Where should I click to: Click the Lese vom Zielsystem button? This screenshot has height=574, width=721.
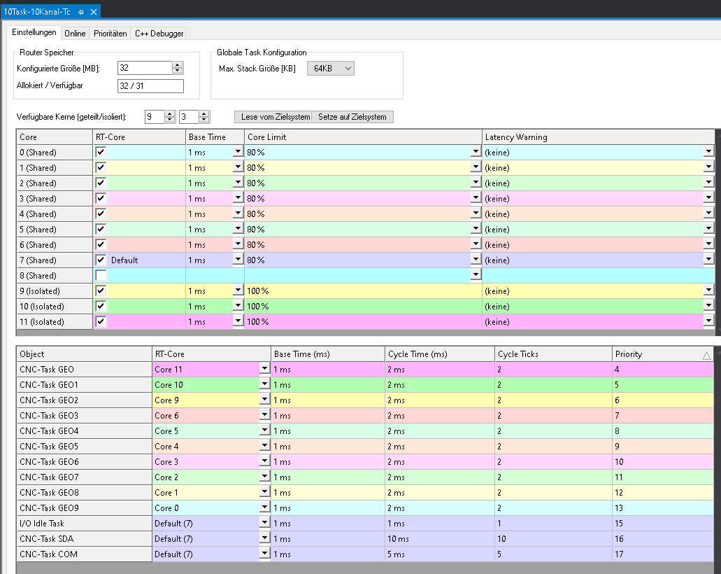click(272, 117)
